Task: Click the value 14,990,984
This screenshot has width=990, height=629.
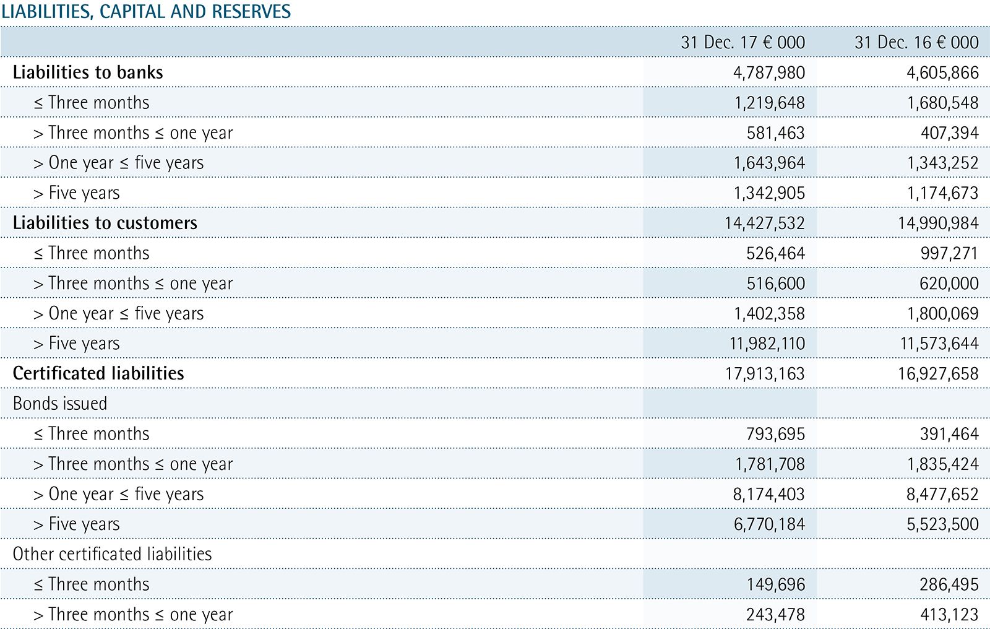Action: pyautogui.click(x=938, y=223)
